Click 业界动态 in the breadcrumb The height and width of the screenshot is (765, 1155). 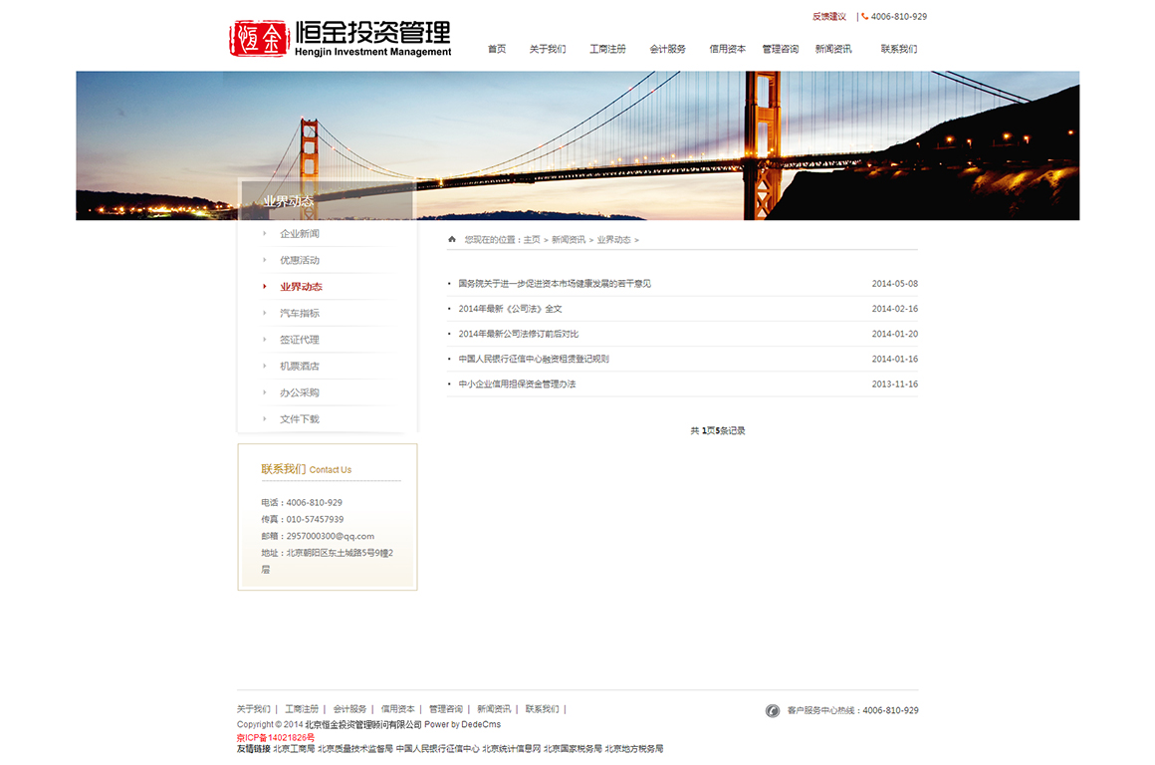point(613,239)
